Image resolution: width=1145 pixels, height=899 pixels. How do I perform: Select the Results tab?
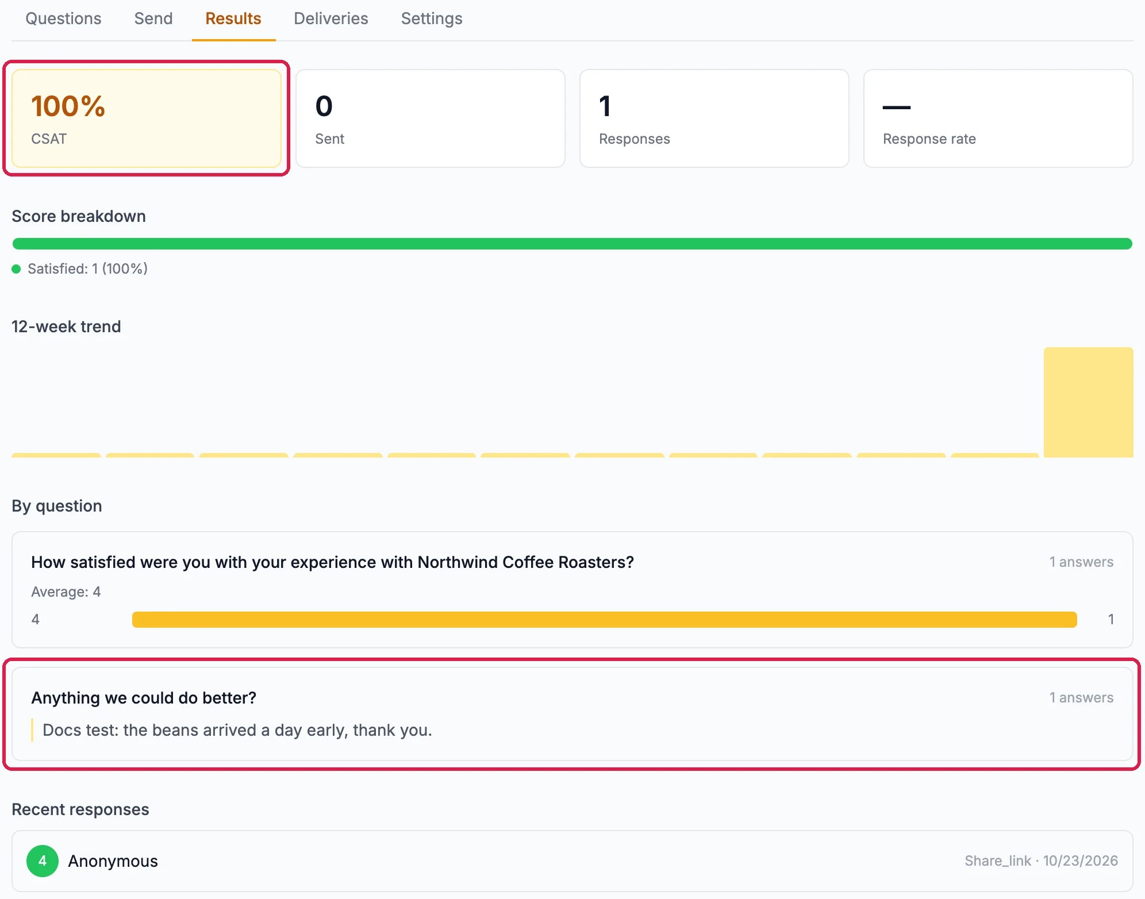click(233, 18)
